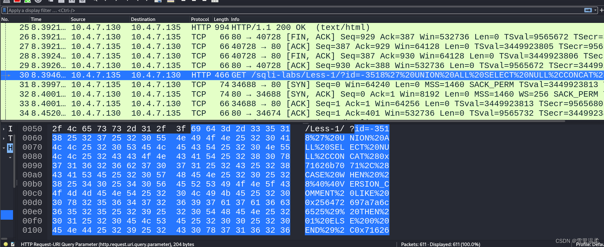Image resolution: width=604 pixels, height=247 pixels.
Task: Click ASCII text '0LIKE%20' in bytes pane
Action: [x=369, y=193]
